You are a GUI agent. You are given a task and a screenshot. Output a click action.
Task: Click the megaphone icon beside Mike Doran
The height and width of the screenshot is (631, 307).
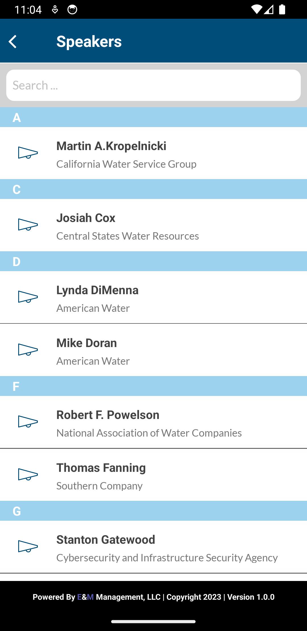(28, 350)
